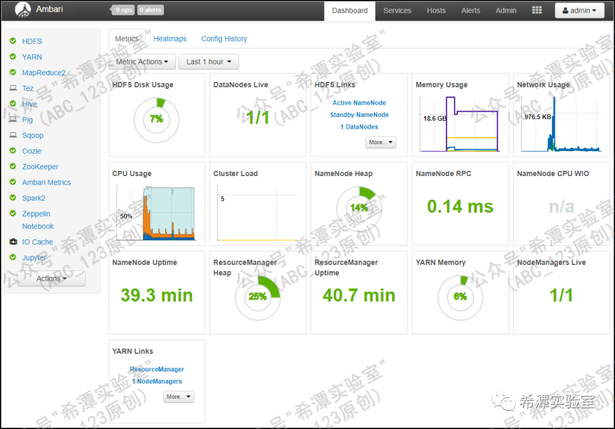
Task: Open the Last 1 hour time range dropdown
Action: click(208, 62)
